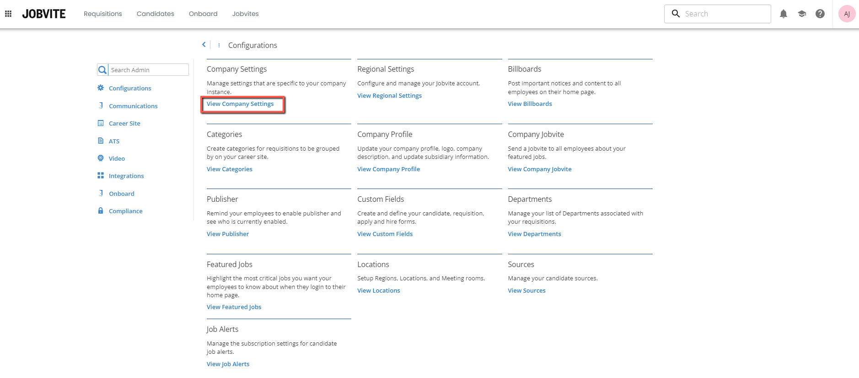Click View Regional Settings link

389,95
